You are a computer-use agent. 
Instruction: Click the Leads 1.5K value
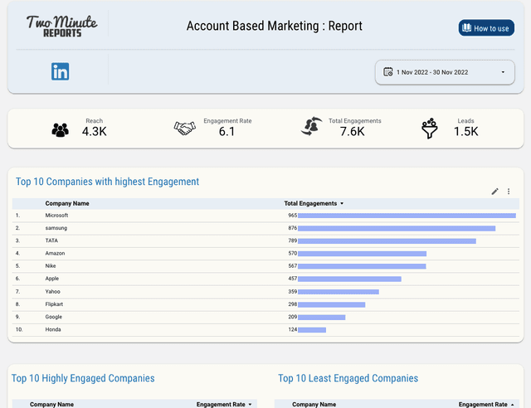[x=465, y=131]
